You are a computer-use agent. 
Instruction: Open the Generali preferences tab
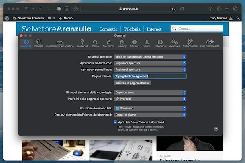point(26,43)
